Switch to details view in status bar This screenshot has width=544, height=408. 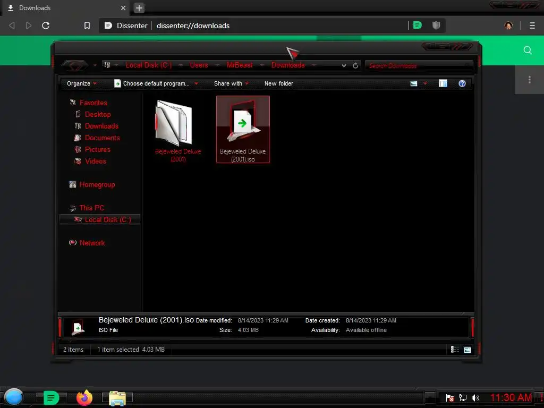tap(455, 350)
